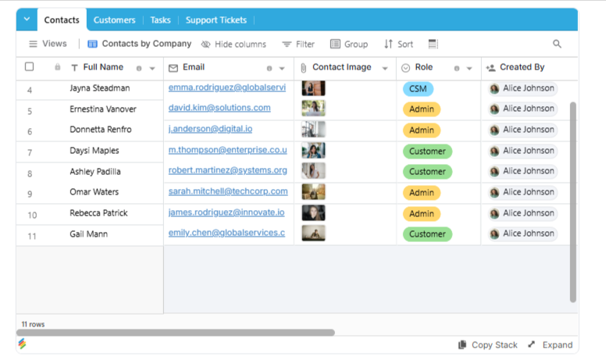The height and width of the screenshot is (360, 606).
Task: Click the Full Name column info icon
Action: (x=139, y=69)
